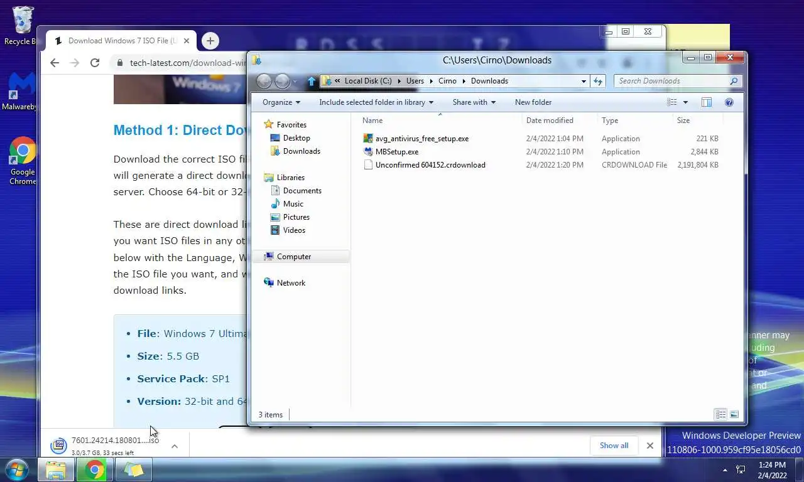The height and width of the screenshot is (482, 804).
Task: Open the Google Chrome desktop shortcut
Action: tap(23, 161)
